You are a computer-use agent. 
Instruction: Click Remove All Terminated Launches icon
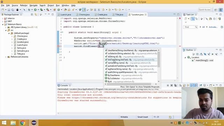(175, 85)
